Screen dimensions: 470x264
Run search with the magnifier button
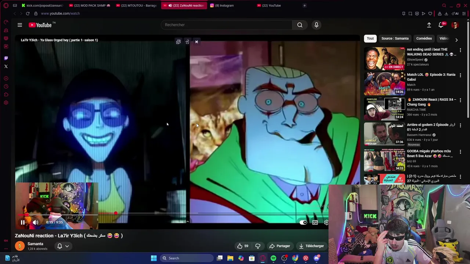300,25
